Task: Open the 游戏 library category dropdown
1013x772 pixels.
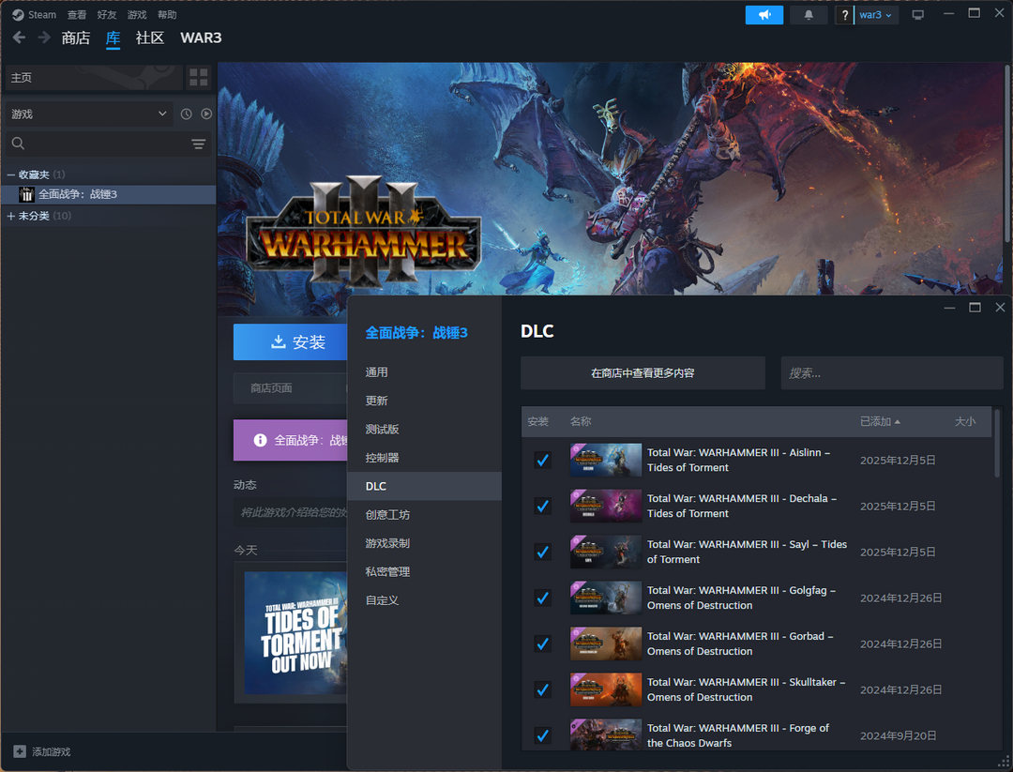Action: coord(88,114)
